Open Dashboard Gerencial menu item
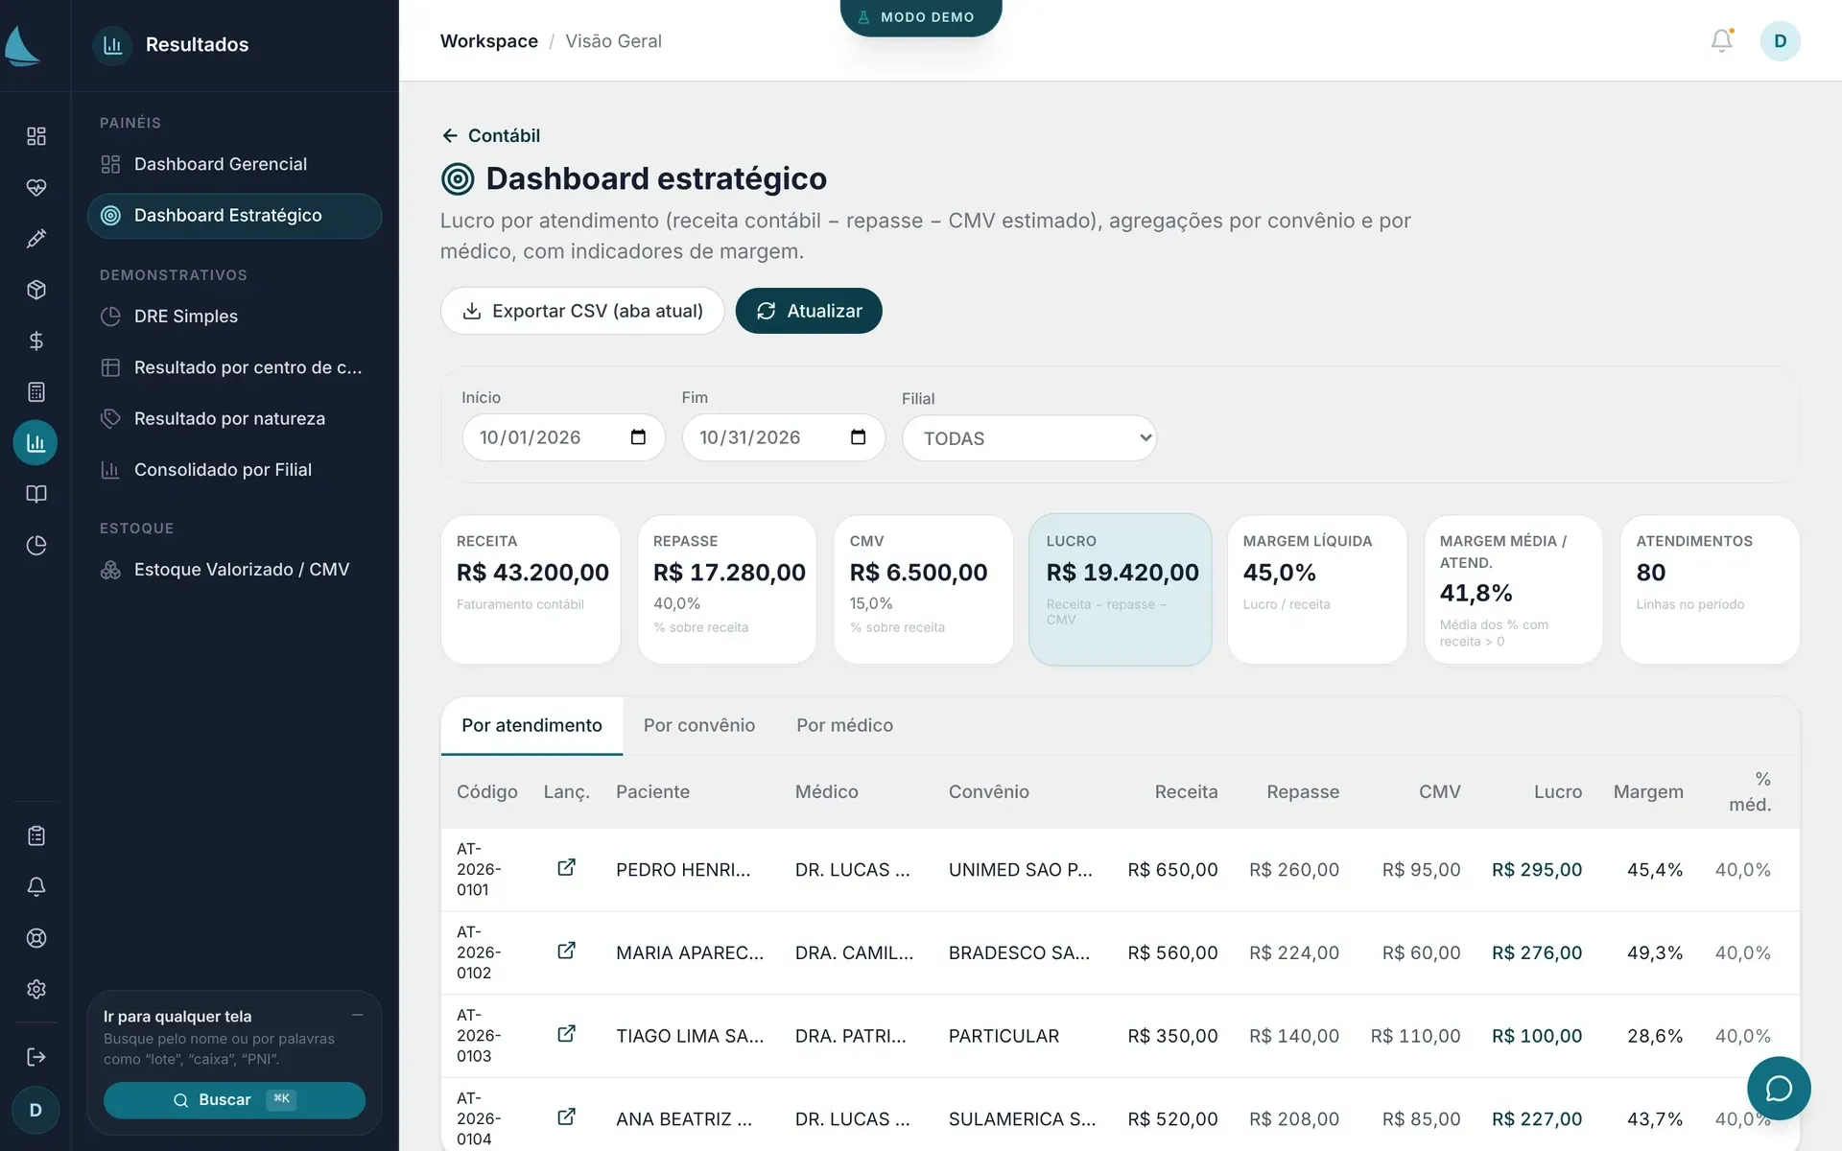1842x1151 pixels. pyautogui.click(x=234, y=164)
